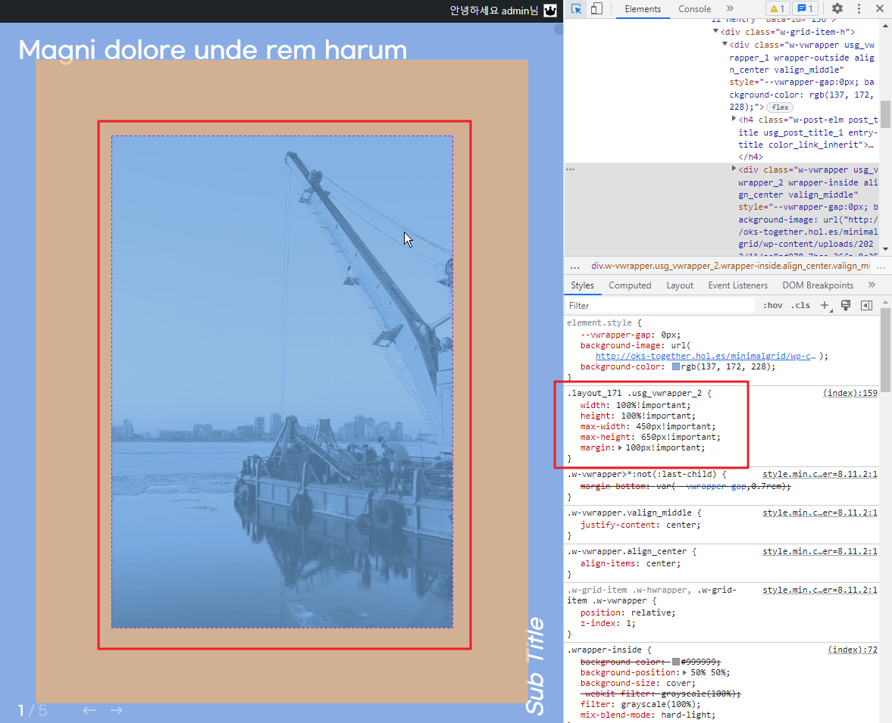Go to previous slide arrow
892x723 pixels.
(89, 710)
